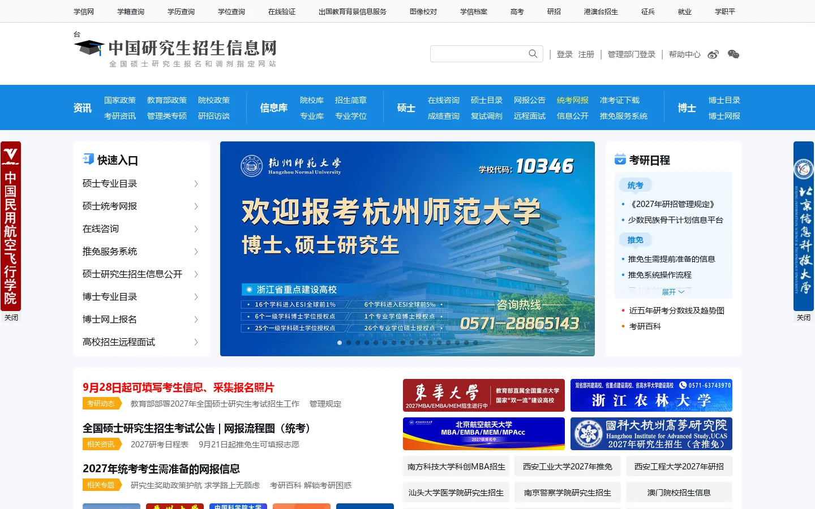
Task: Select 学历查询 in top bar
Action: [x=181, y=11]
